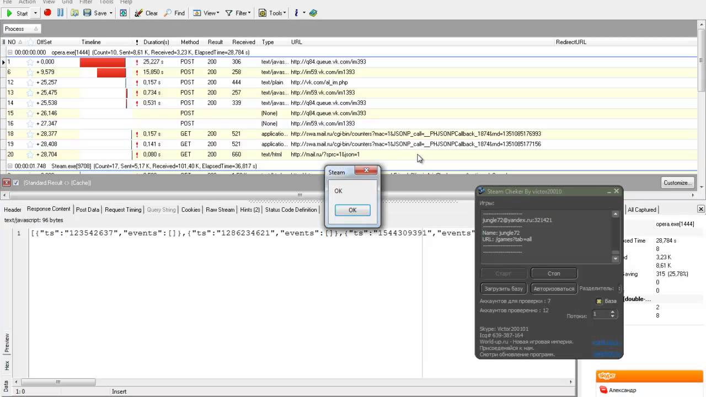The image size is (706, 397).
Task: Click the auto-scroll icon left of Clear
Action: tap(123, 13)
